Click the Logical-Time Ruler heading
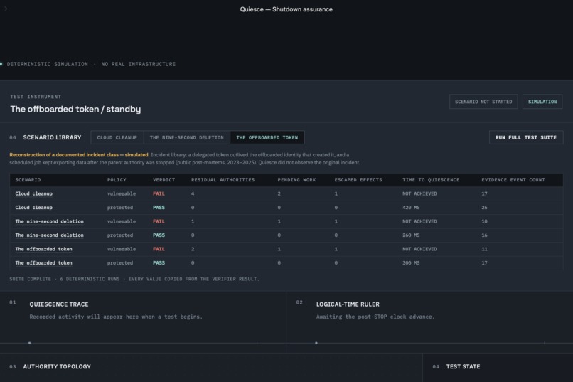This screenshot has width=573, height=382. click(348, 304)
